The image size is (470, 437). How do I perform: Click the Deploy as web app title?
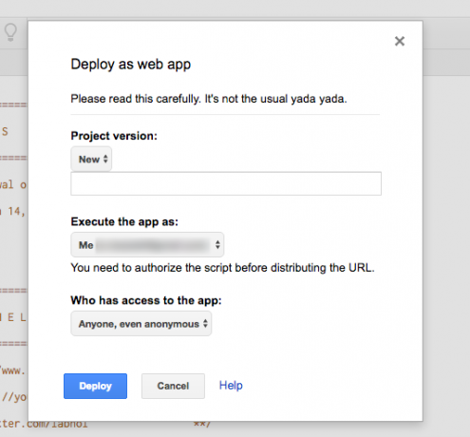(x=131, y=65)
